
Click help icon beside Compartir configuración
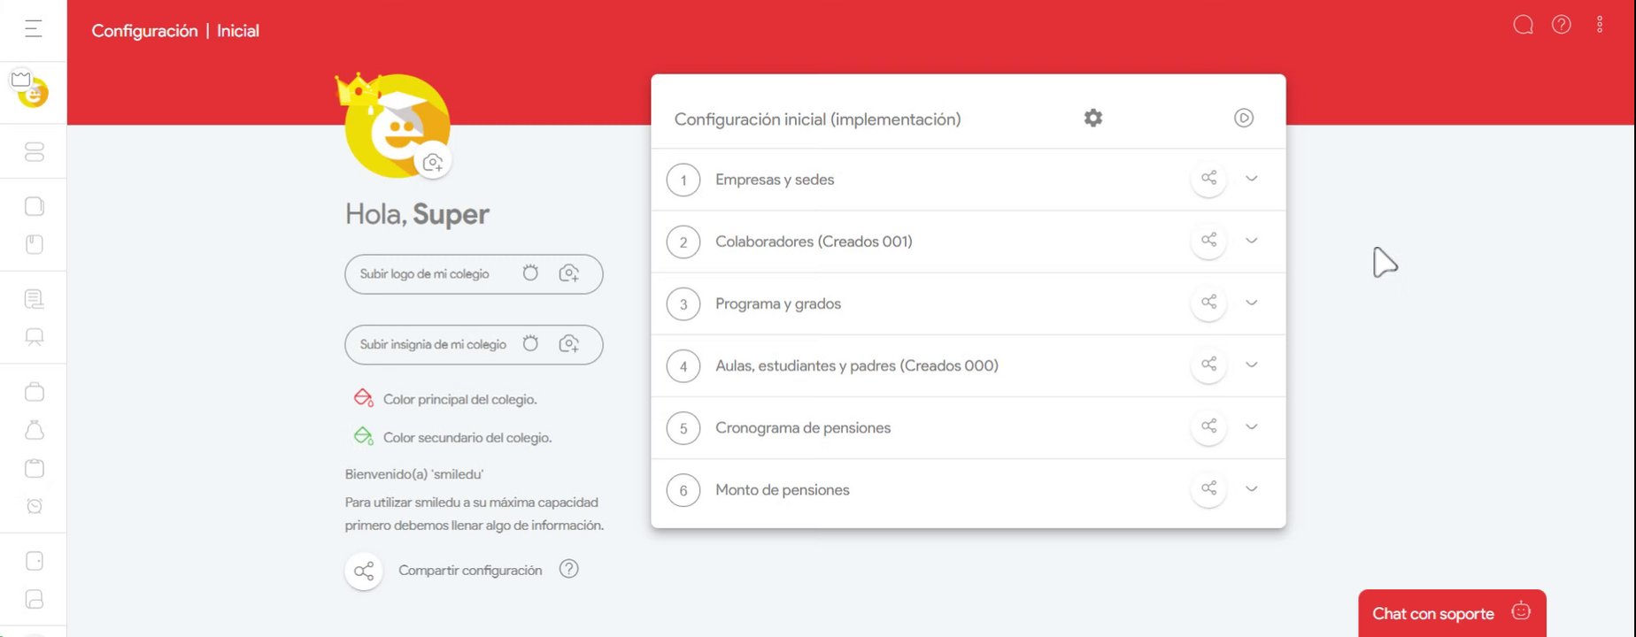point(569,569)
